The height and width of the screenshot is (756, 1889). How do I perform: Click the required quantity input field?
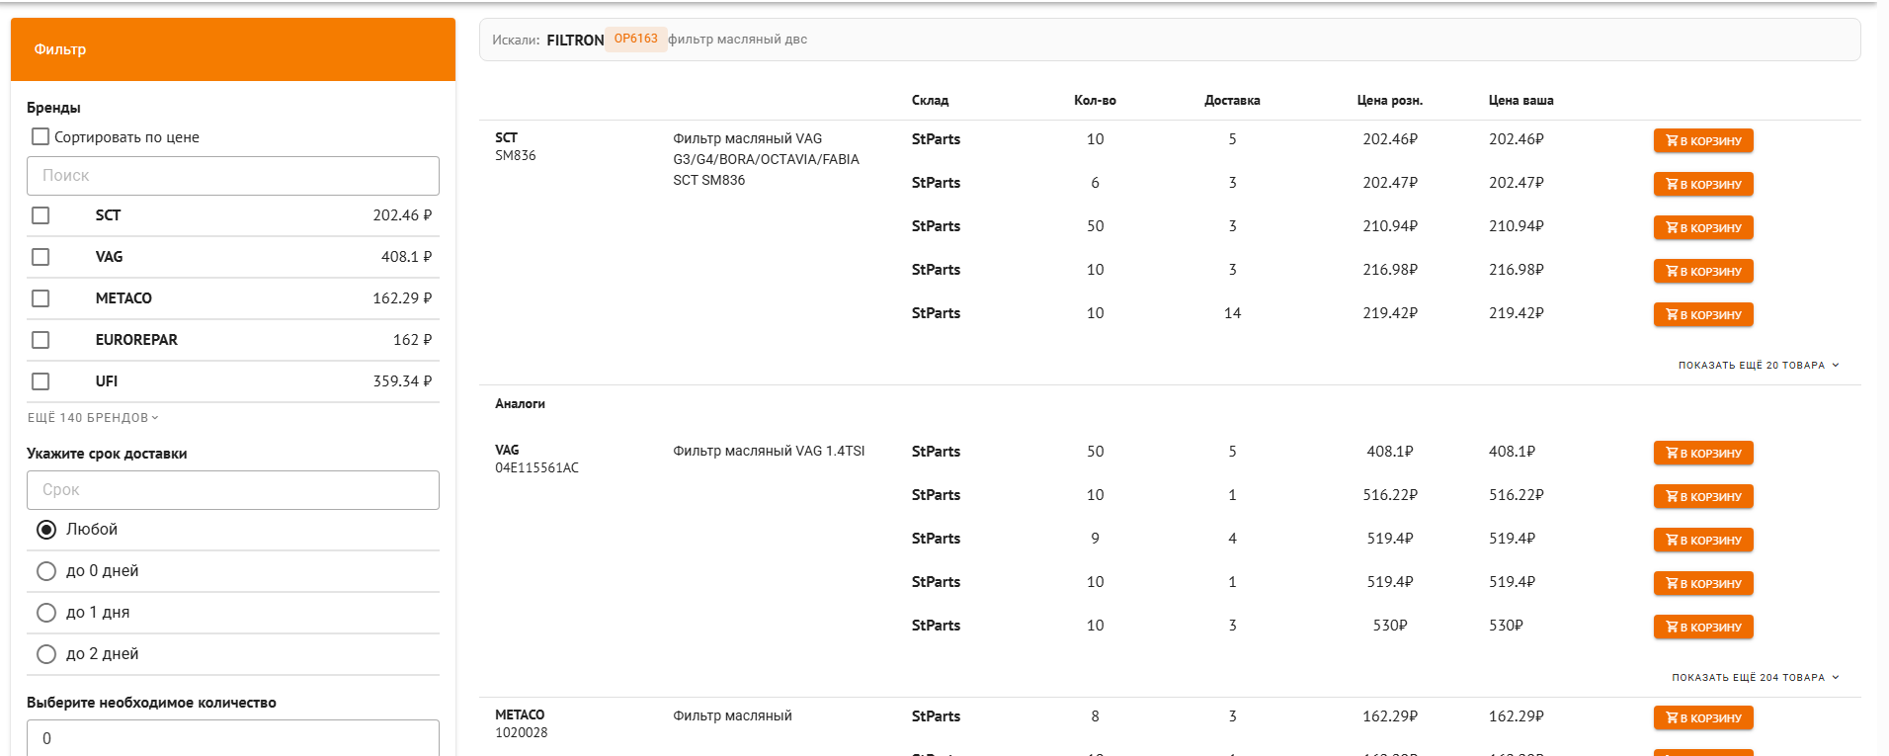tap(233, 738)
